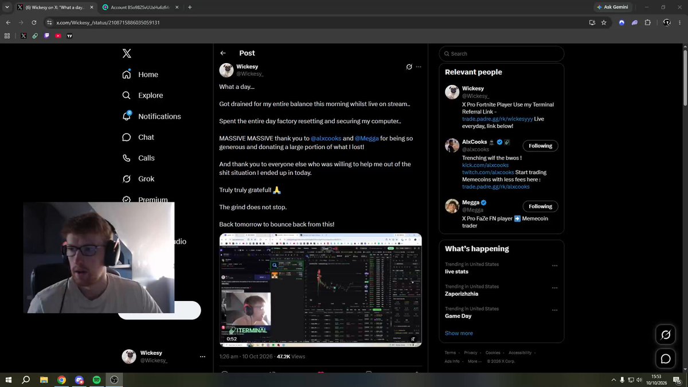Image resolution: width=688 pixels, height=387 pixels.
Task: Click the install app icon in address bar
Action: point(592,22)
